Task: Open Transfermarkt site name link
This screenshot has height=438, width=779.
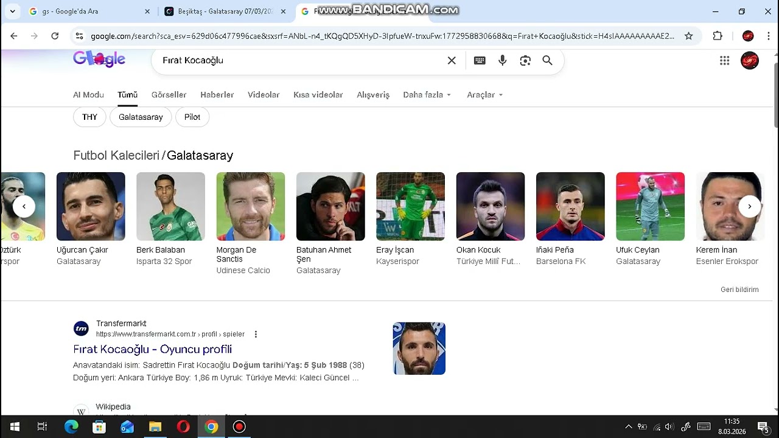Action: [121, 324]
